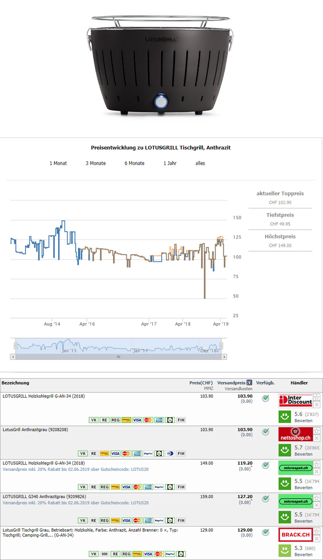Image resolution: width=323 pixels, height=560 pixels.
Task: Select the 1 Monat time range
Action: (58, 163)
